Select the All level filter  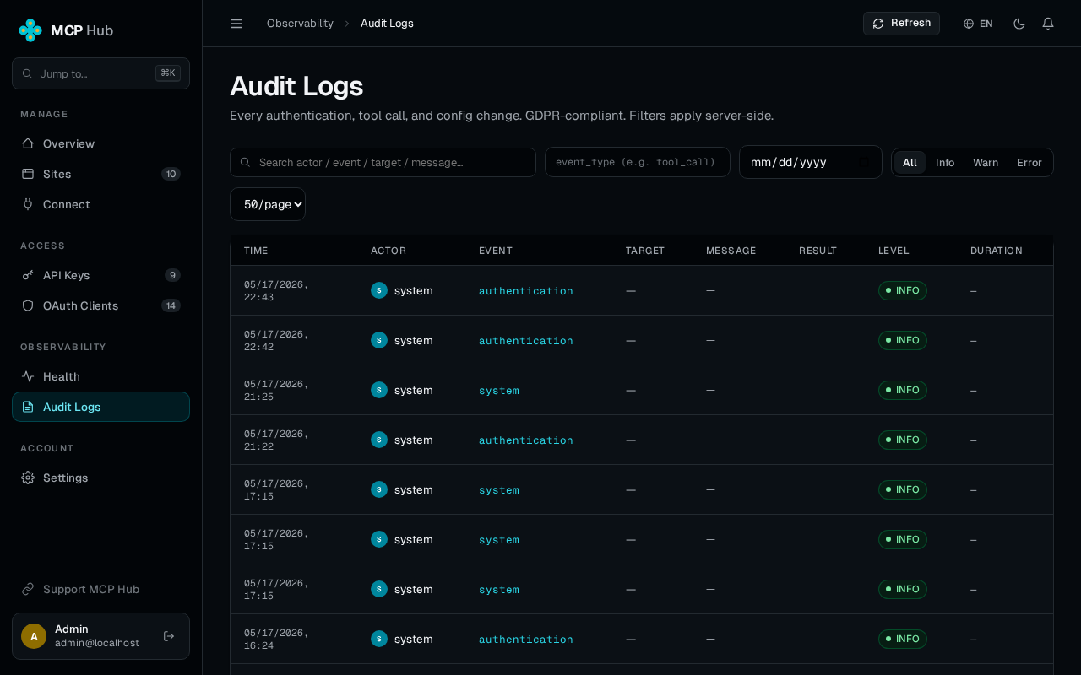click(x=910, y=162)
